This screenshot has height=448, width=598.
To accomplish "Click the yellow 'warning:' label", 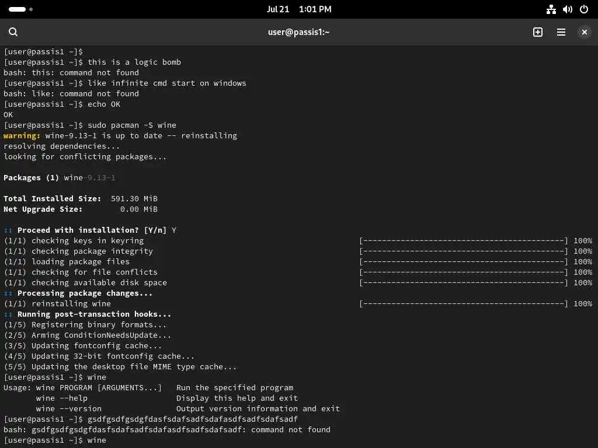I will [22, 135].
